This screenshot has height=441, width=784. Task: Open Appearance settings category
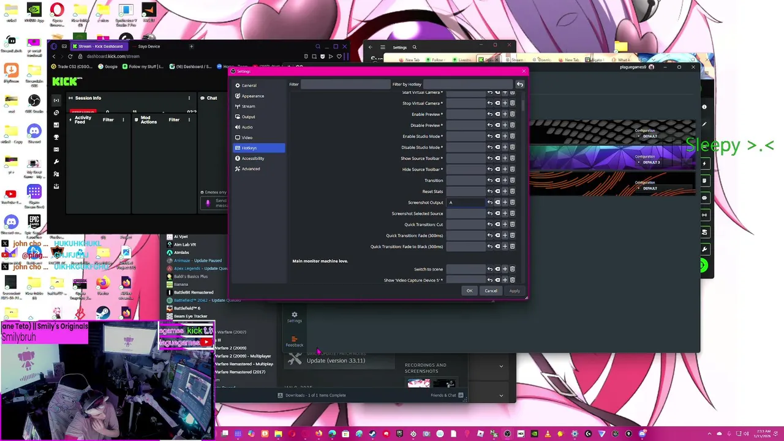point(259,96)
